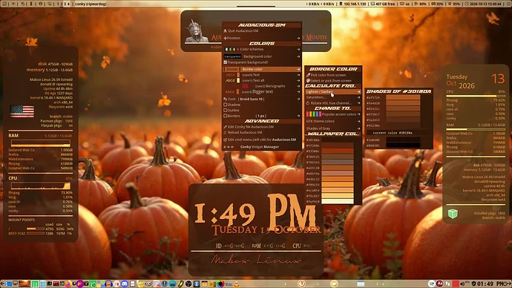Open the color3 Bigger text submenu
The image size is (512, 288).
(x=261, y=92)
